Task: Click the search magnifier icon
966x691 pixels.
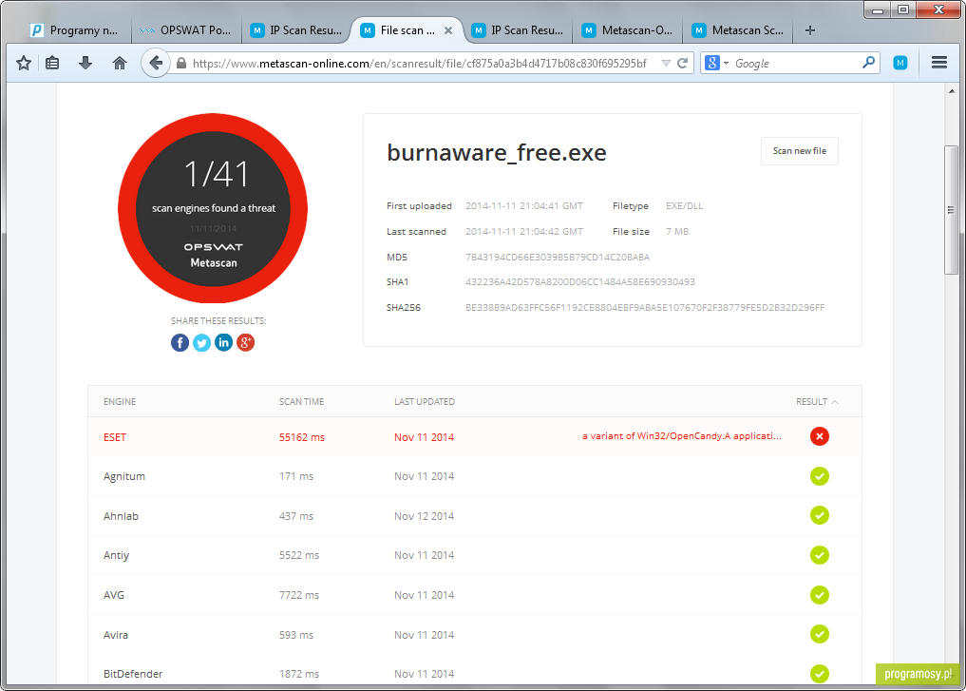Action: pyautogui.click(x=869, y=63)
